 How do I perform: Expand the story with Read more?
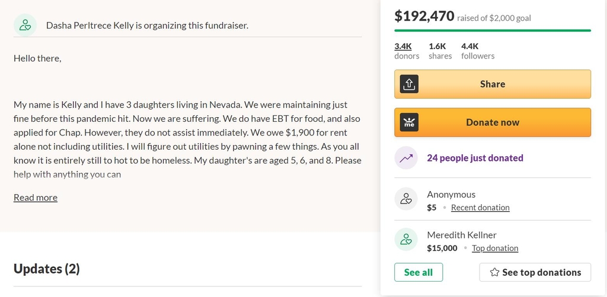click(x=36, y=198)
